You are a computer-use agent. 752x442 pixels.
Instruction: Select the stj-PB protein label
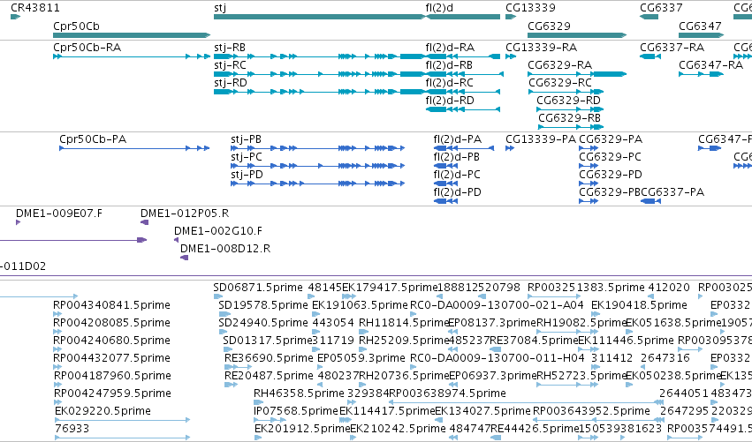coord(246,139)
